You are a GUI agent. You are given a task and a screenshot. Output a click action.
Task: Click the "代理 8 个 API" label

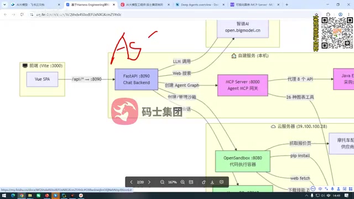click(x=300, y=79)
